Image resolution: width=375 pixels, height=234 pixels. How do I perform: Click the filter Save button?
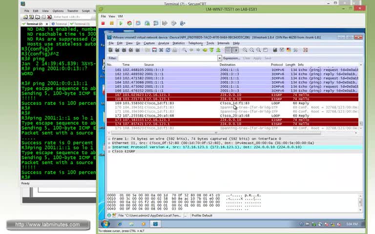268,58
